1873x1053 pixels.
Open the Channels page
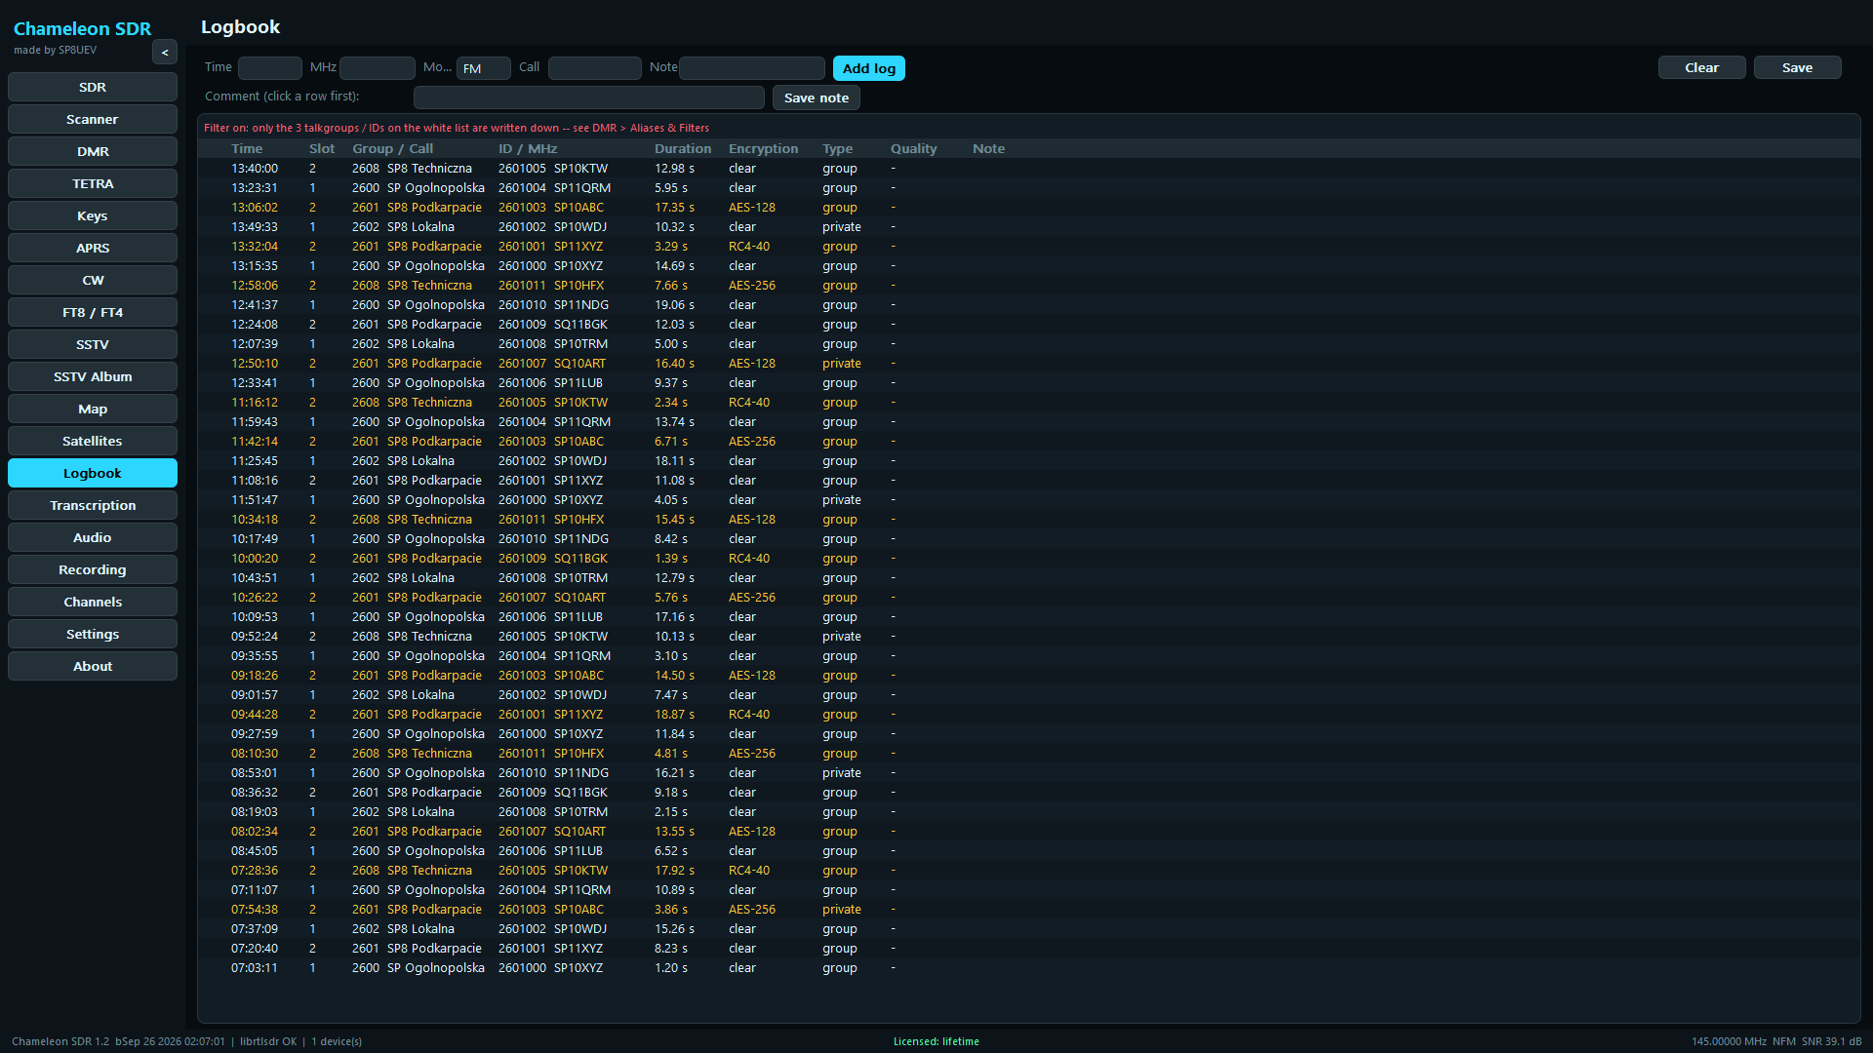(x=93, y=602)
